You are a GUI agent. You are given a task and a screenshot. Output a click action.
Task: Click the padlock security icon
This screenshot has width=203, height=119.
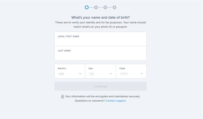62,97
